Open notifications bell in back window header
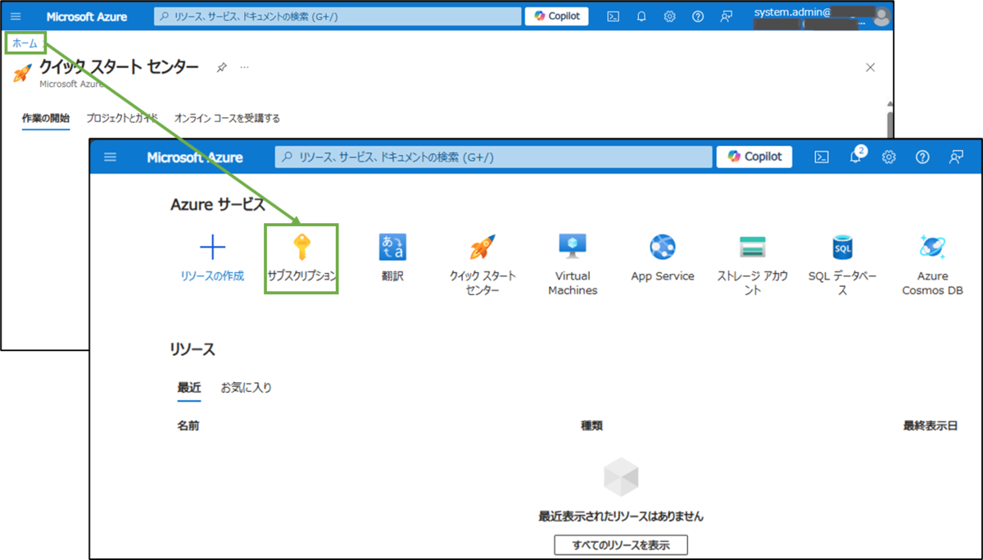Viewport: 983px width, 560px height. [641, 16]
